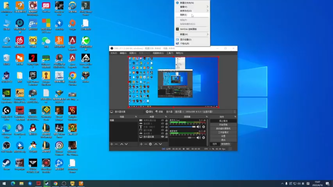Image resolution: width=333 pixels, height=187 pixels.
Task: Move scene up in Scenes panel
Action: [122, 144]
